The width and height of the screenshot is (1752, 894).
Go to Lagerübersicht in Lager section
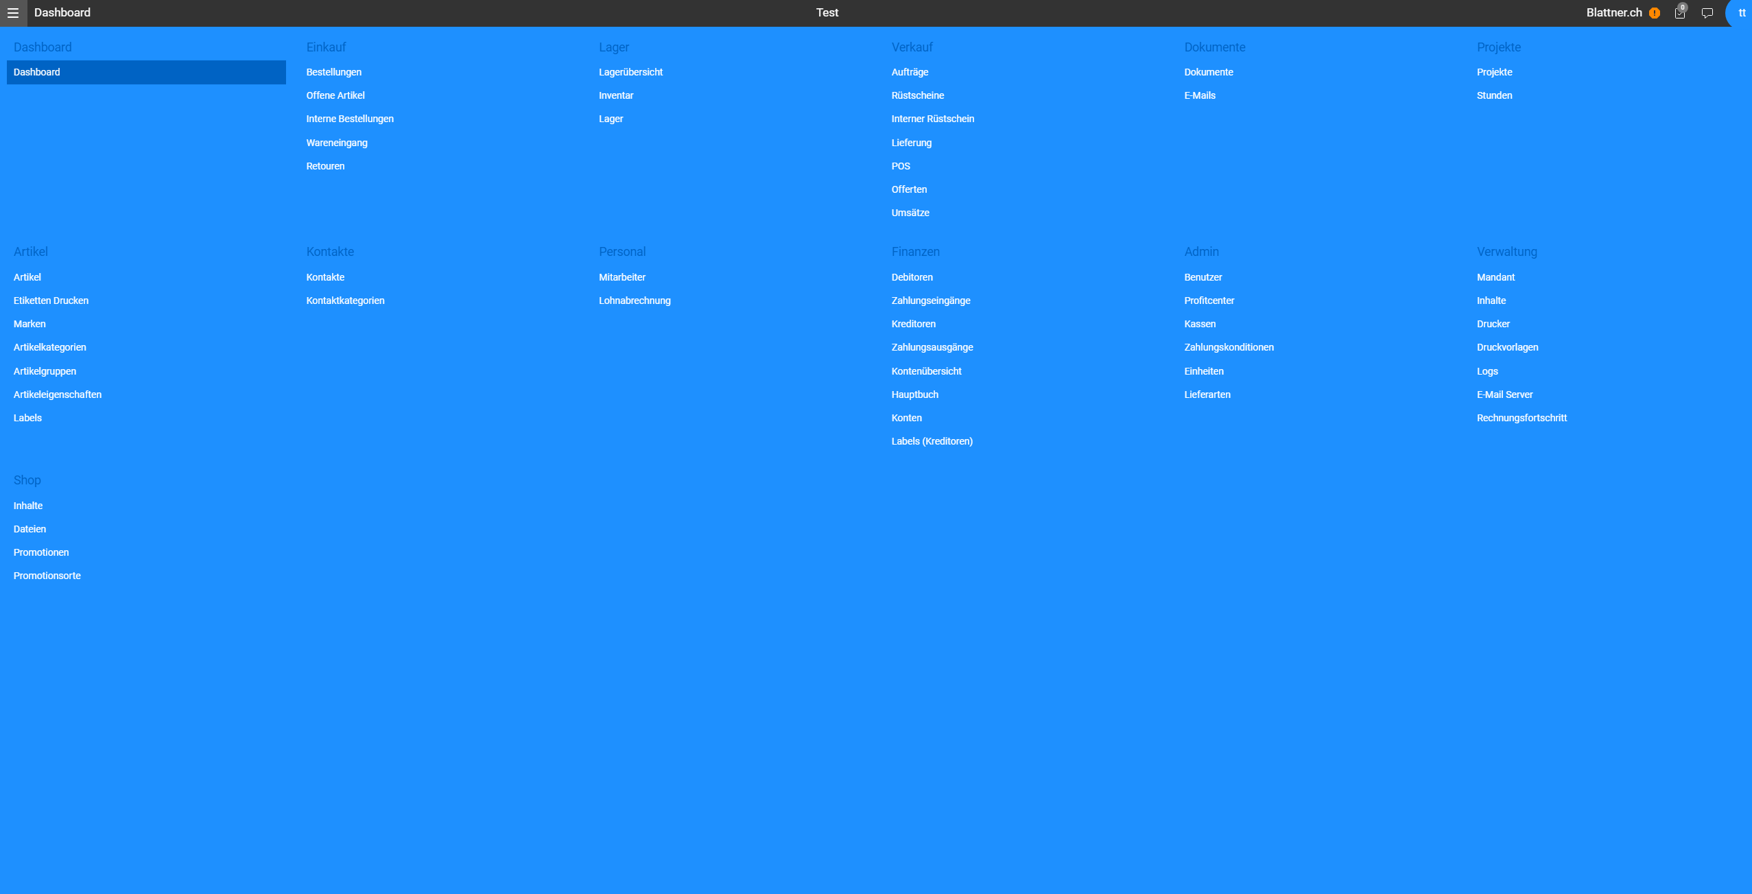click(x=630, y=72)
